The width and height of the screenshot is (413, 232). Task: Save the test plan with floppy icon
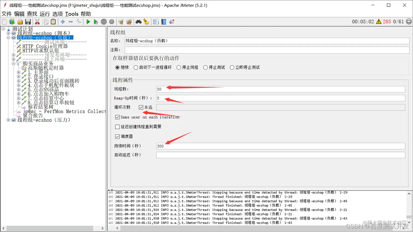pos(28,22)
